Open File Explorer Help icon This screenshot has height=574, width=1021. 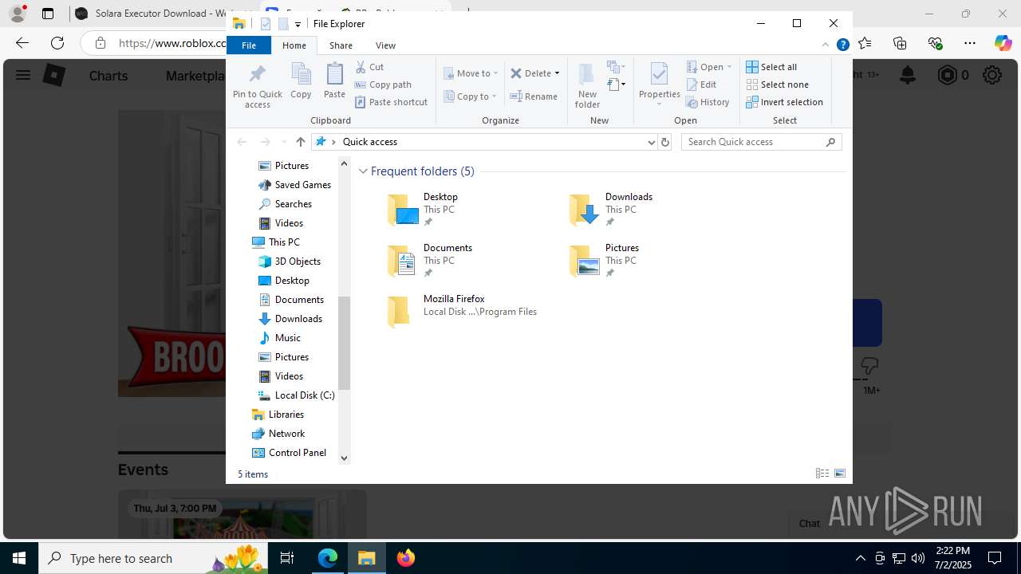pos(842,45)
